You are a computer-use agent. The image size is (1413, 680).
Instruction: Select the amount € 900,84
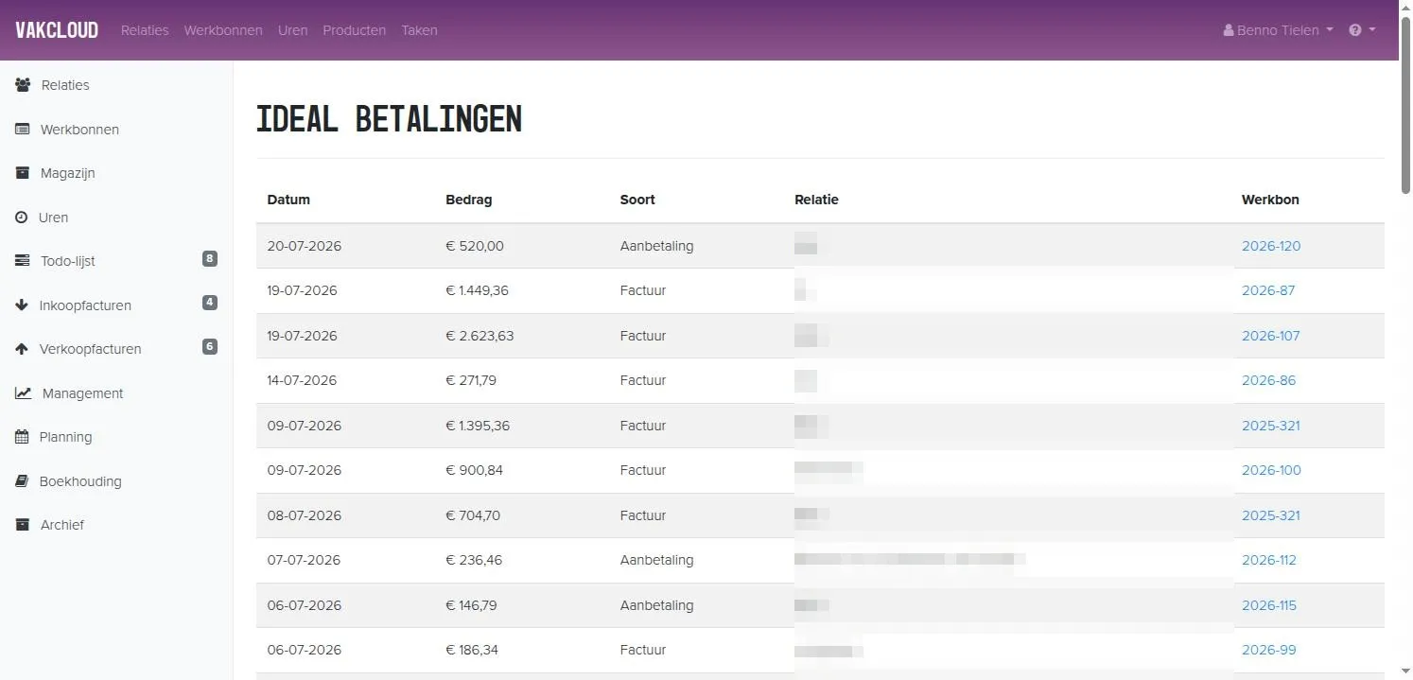point(475,470)
